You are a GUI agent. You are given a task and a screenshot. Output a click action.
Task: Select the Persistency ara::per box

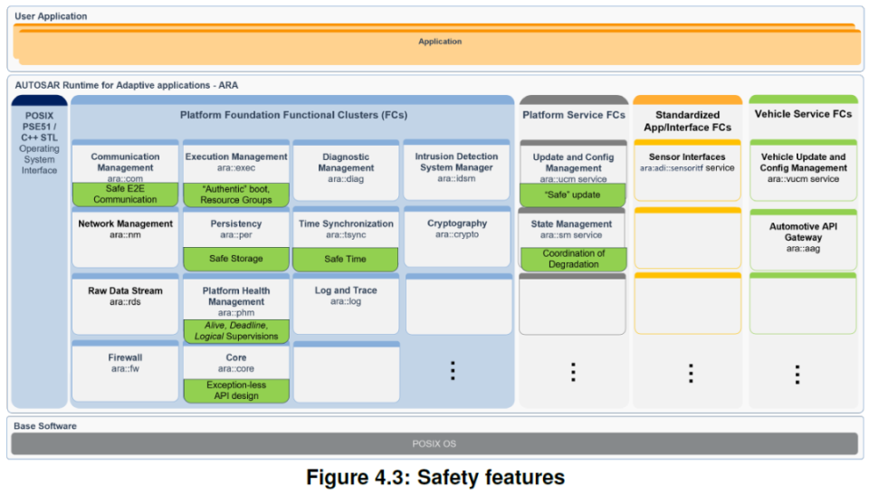pyautogui.click(x=236, y=240)
